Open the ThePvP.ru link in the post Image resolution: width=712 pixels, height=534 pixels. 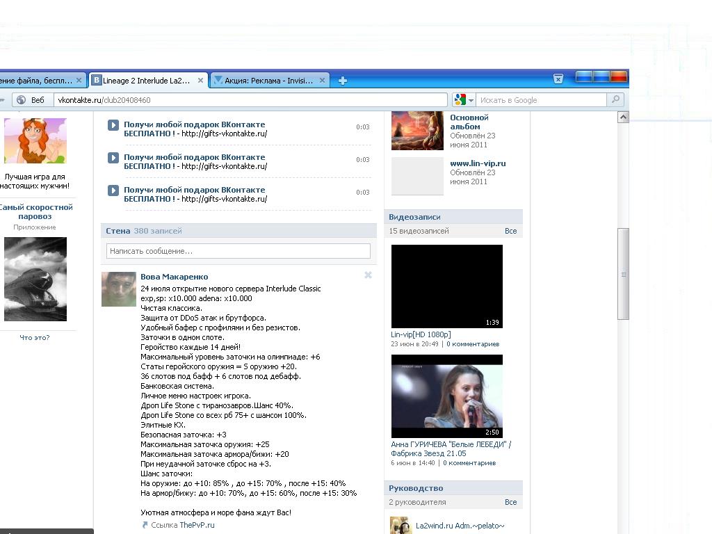pyautogui.click(x=197, y=525)
